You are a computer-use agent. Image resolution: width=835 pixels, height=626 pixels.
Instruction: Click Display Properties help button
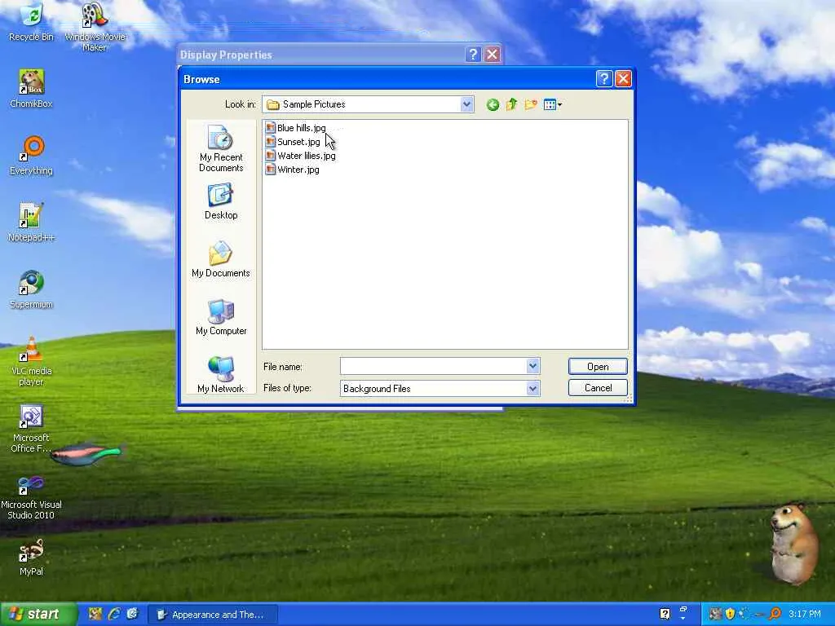(x=473, y=55)
